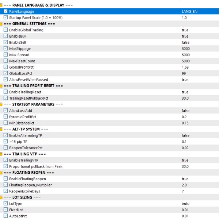Open the LotType Auto value
This screenshot has height=219, width=219.
coord(185,204)
